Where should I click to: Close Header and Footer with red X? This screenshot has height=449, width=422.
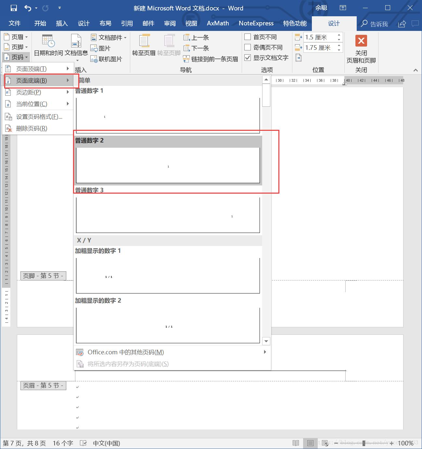tap(361, 41)
